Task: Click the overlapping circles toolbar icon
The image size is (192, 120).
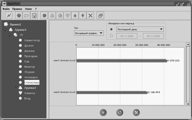Action: pos(60,16)
